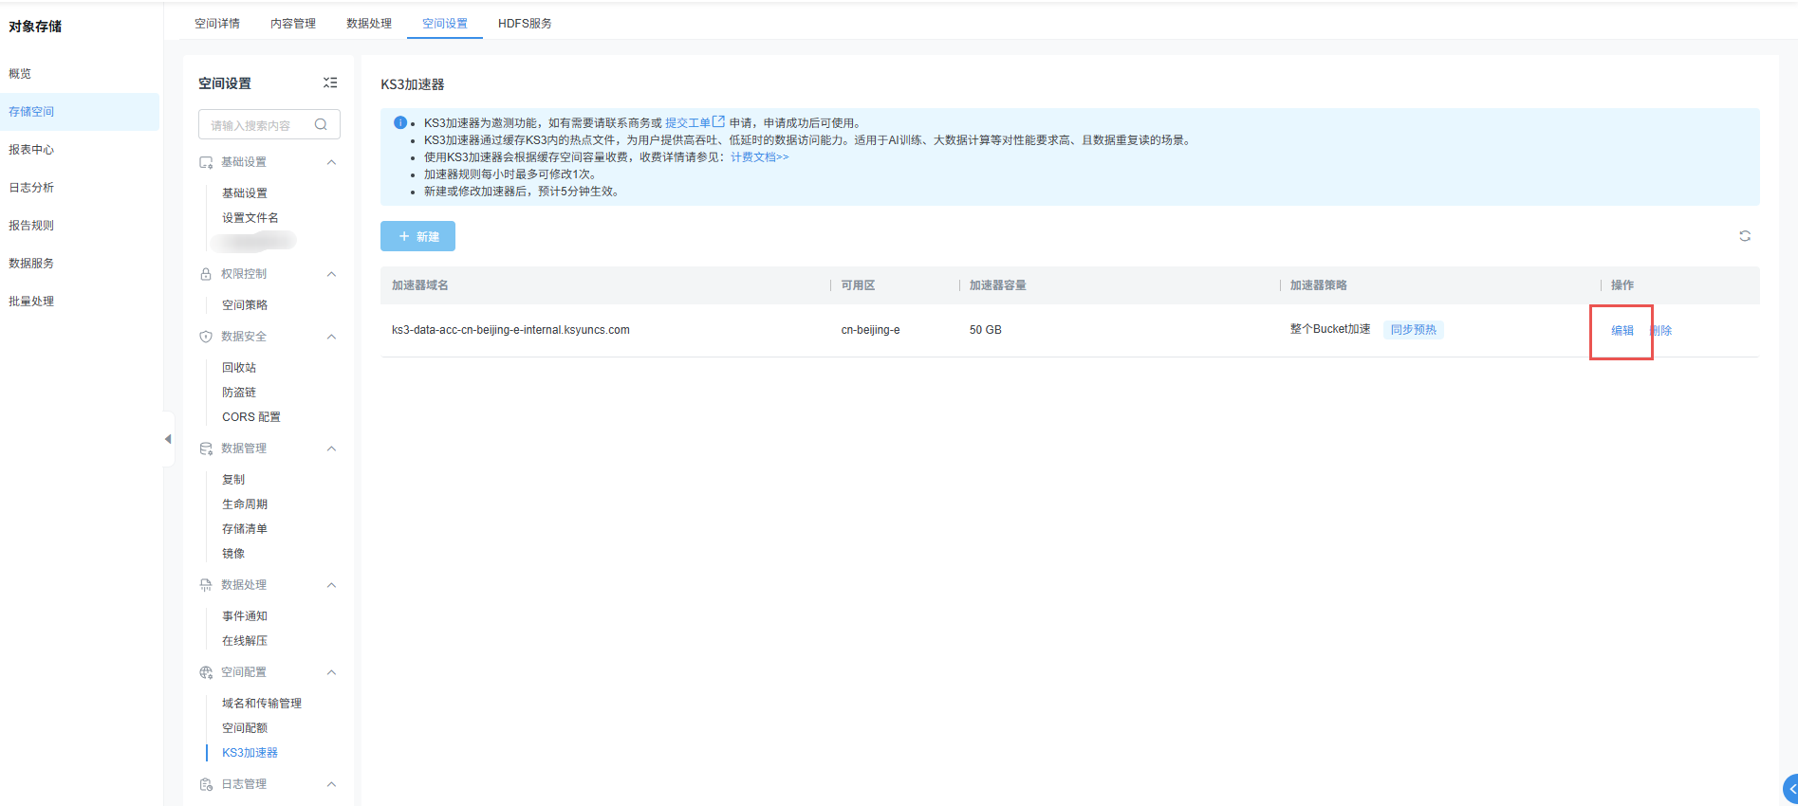Viewport: 1798px width, 806px height.
Task: Click the refresh icon above the table
Action: point(1744,236)
